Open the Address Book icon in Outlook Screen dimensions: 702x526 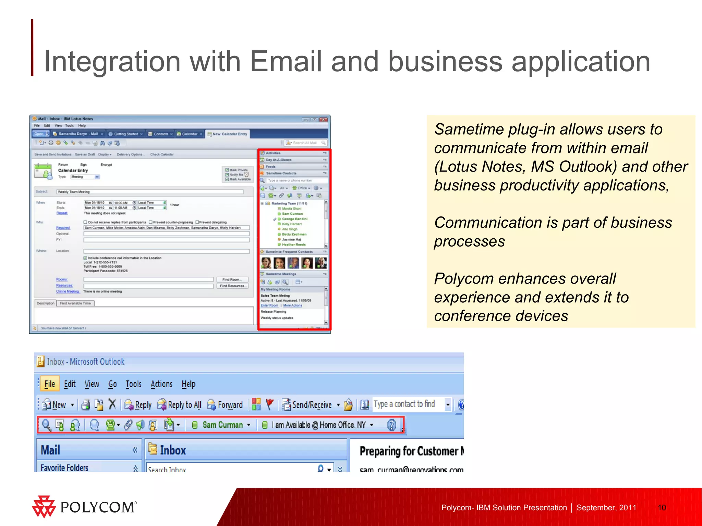tap(365, 405)
